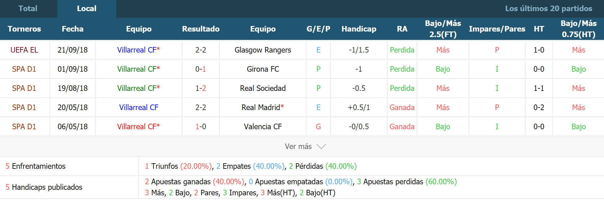The height and width of the screenshot is (200, 604).
Task: Click SPA D1 in the 19/08/18 row
Action: 24,88
